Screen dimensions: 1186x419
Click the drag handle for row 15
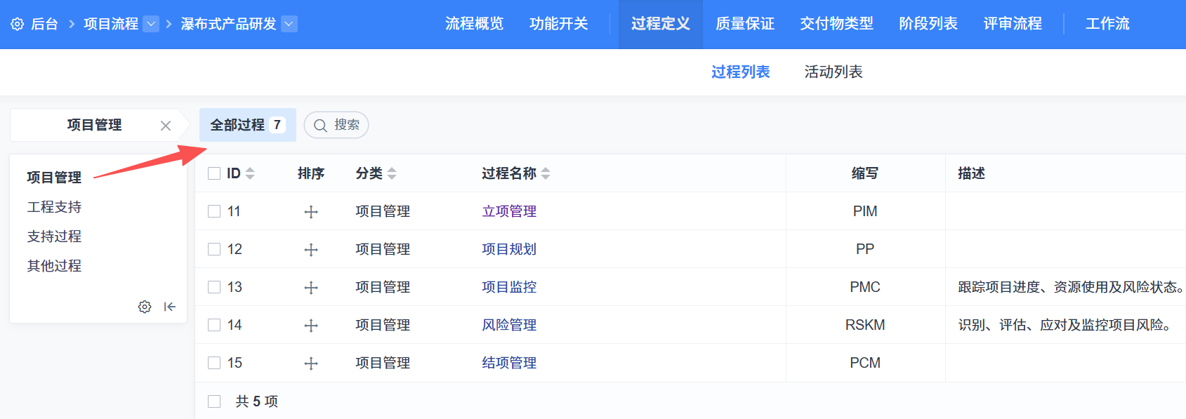311,364
